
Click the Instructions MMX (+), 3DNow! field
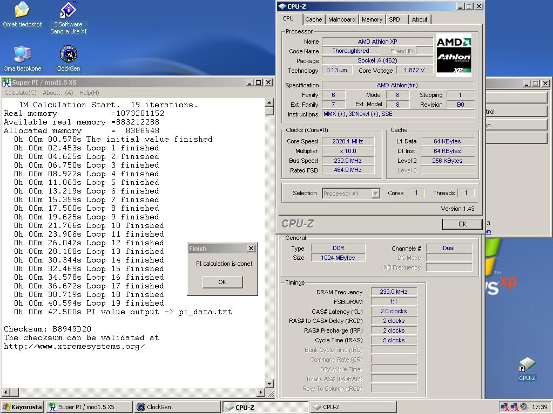398,114
